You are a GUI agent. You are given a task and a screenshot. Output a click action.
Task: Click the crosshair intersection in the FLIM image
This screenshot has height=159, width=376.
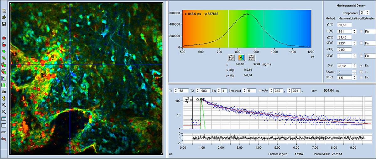[69, 65]
